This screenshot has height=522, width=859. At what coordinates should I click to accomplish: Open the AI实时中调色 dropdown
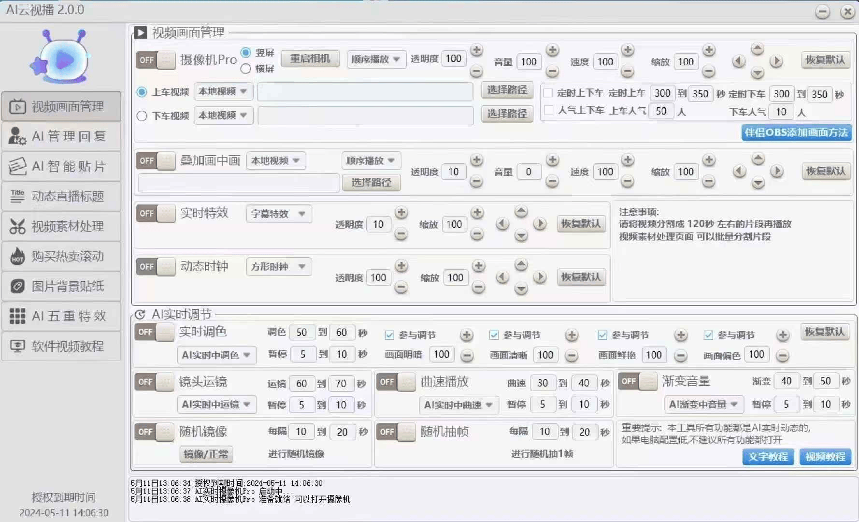click(x=216, y=355)
